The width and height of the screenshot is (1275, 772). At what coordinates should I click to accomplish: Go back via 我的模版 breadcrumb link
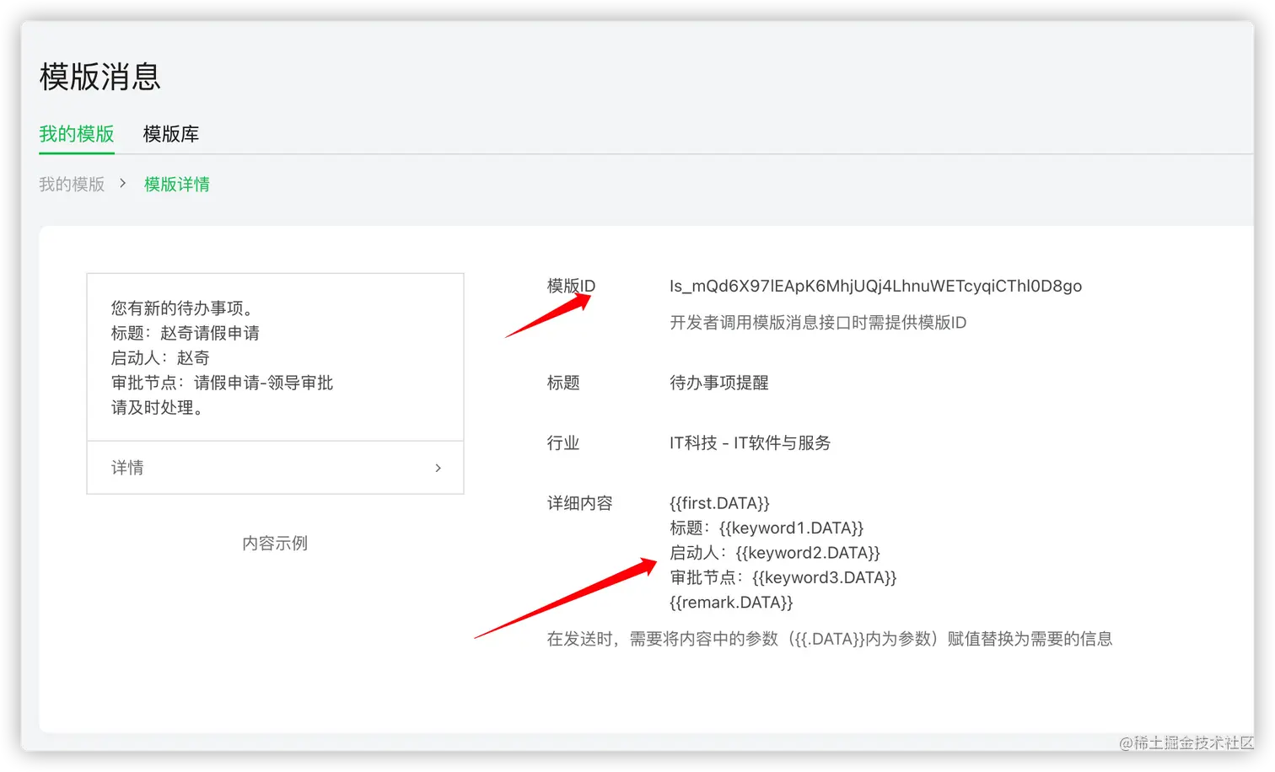(x=72, y=184)
